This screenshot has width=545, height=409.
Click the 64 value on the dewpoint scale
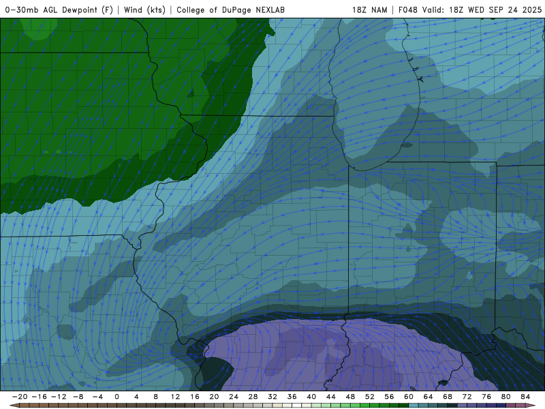(429, 397)
